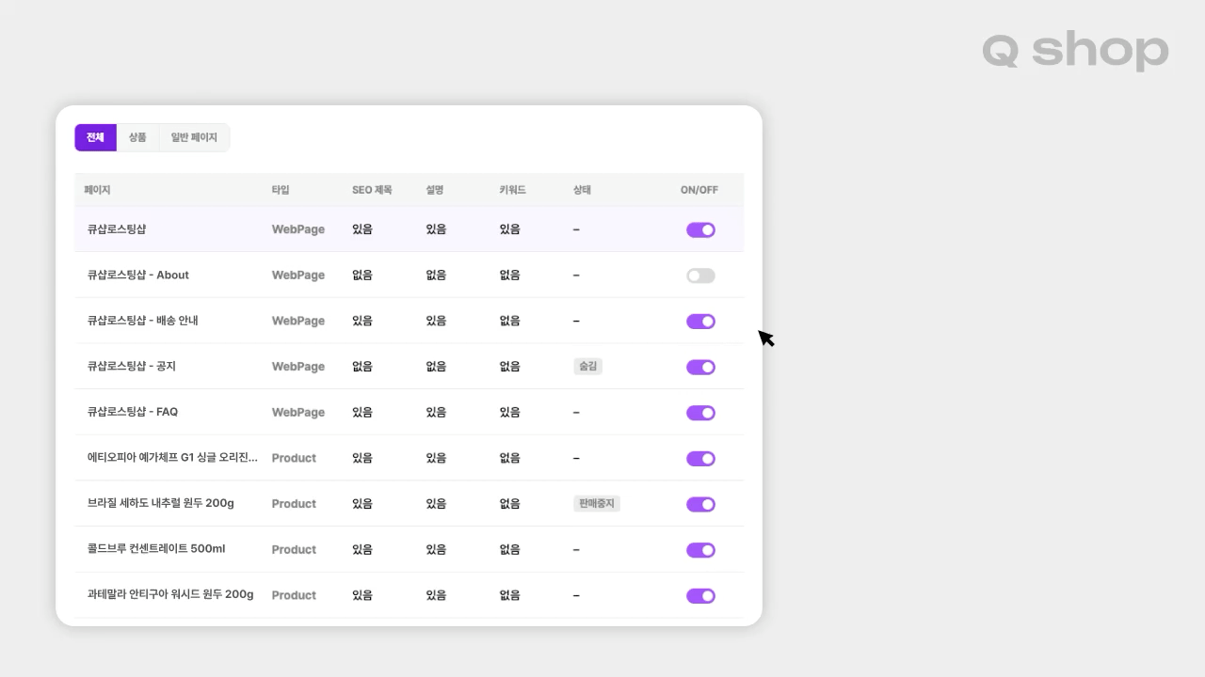Click 설명 있음 in the FAQ row
This screenshot has width=1205, height=677.
pos(436,413)
